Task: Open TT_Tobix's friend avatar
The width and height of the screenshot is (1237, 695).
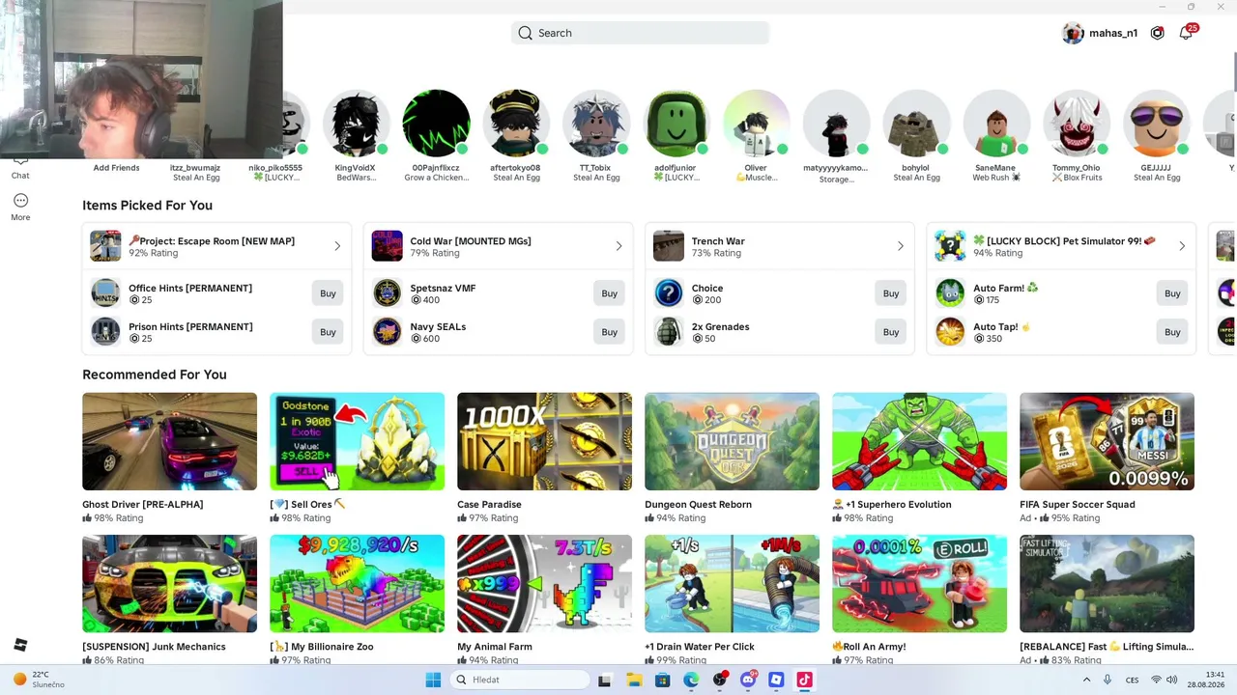Action: [595, 124]
